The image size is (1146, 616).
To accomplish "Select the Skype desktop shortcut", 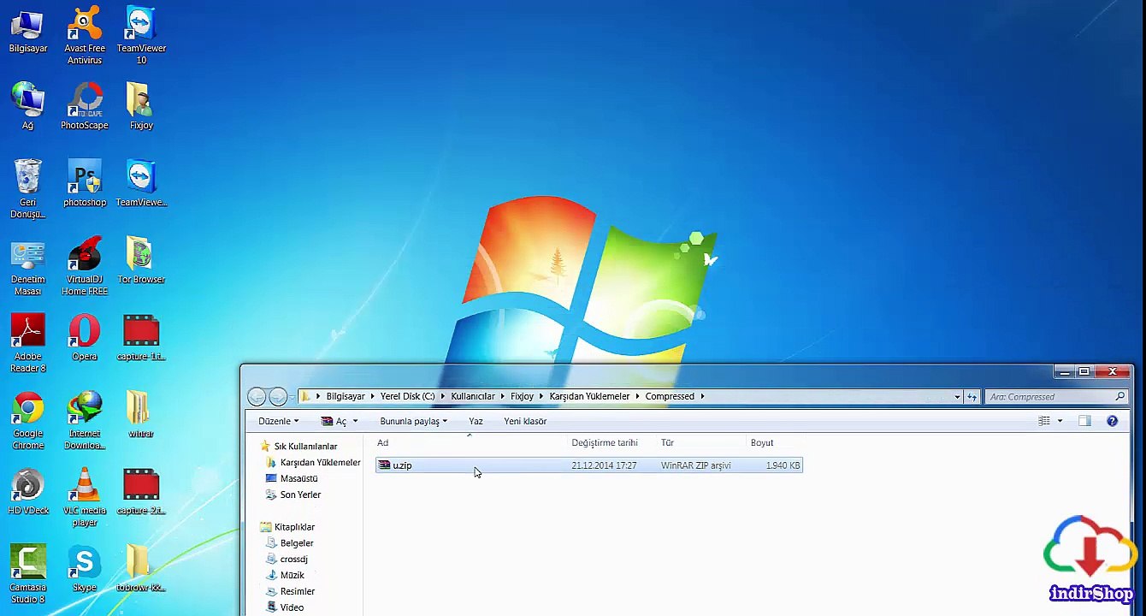I will point(84,569).
